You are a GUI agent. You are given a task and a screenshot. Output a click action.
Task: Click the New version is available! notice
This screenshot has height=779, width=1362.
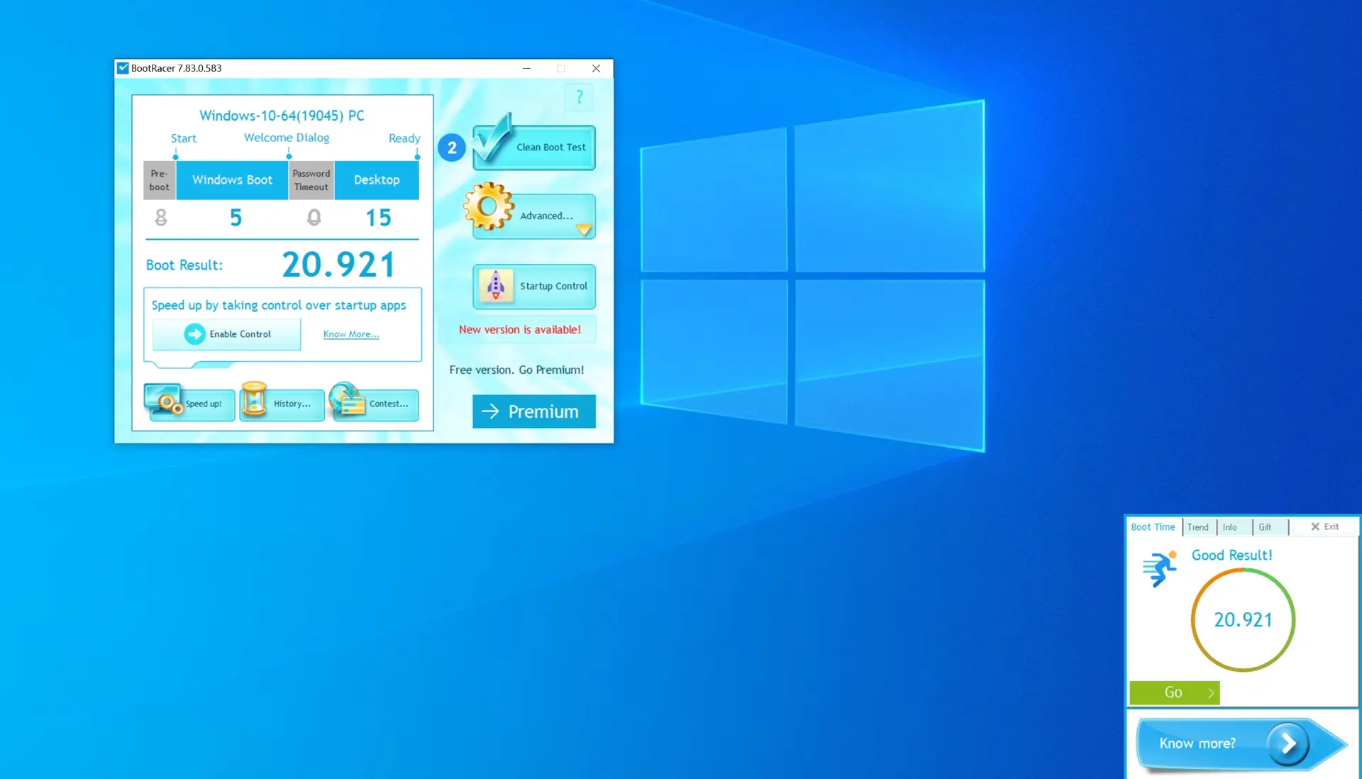pos(520,330)
